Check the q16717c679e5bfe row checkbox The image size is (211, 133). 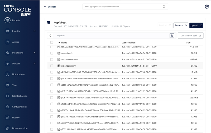click(52, 91)
